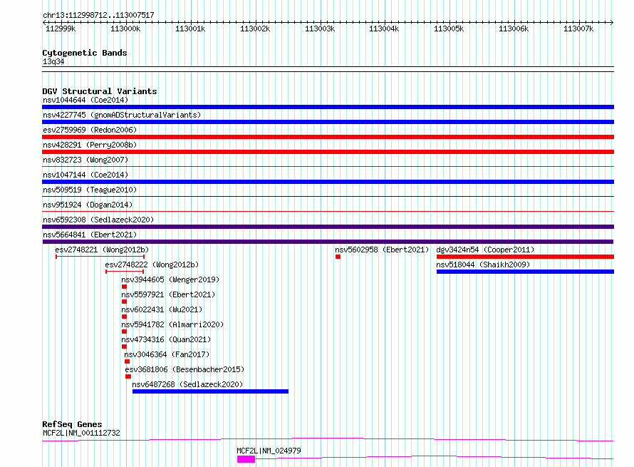Open the MCF2L|NM_001112732 gene label
Image resolution: width=634 pixels, height=467 pixels.
click(81, 433)
